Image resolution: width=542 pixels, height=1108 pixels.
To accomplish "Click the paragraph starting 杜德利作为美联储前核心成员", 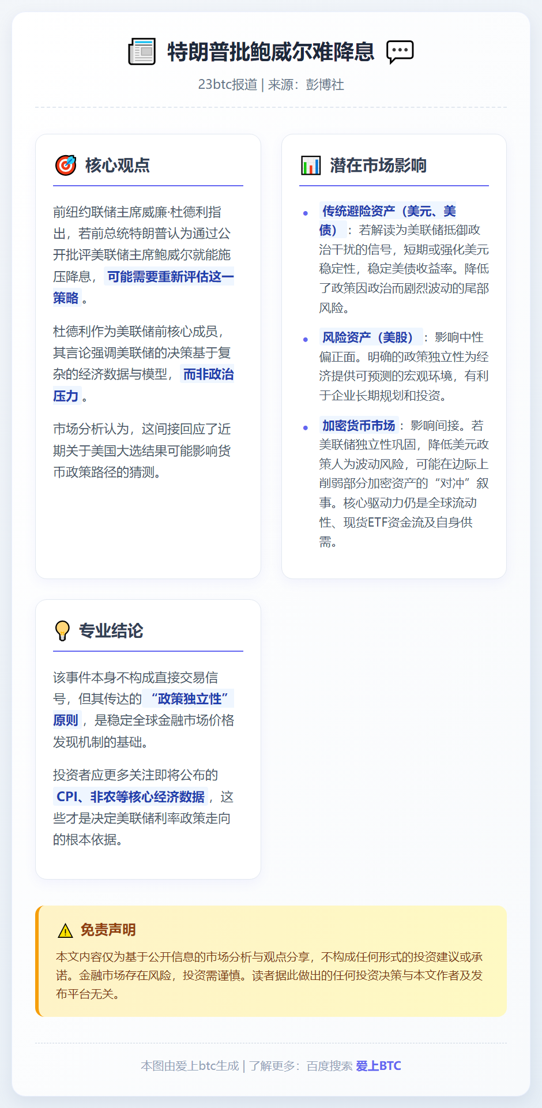I will coord(144,363).
